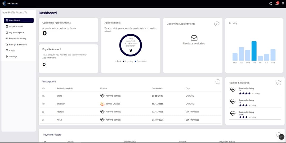Image resolution: width=286 pixels, height=143 pixels.
Task: Click heartbeat avatar in prescription row 15
Action: (x=102, y=96)
